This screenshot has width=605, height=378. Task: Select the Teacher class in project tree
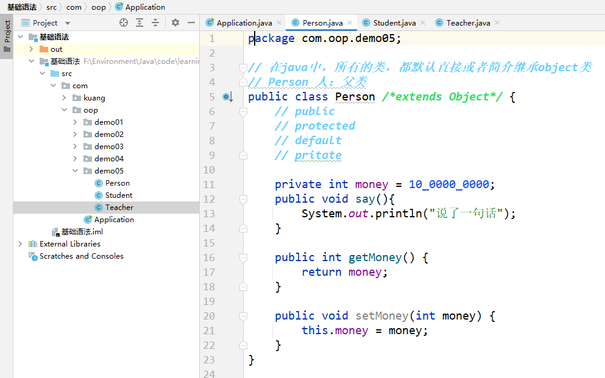coord(106,208)
